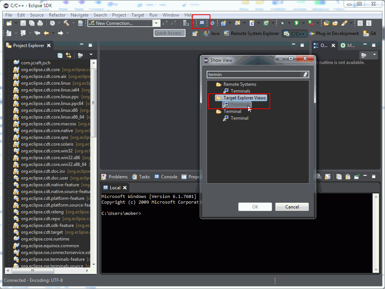Click Cancel in Show View dialog

(292, 207)
